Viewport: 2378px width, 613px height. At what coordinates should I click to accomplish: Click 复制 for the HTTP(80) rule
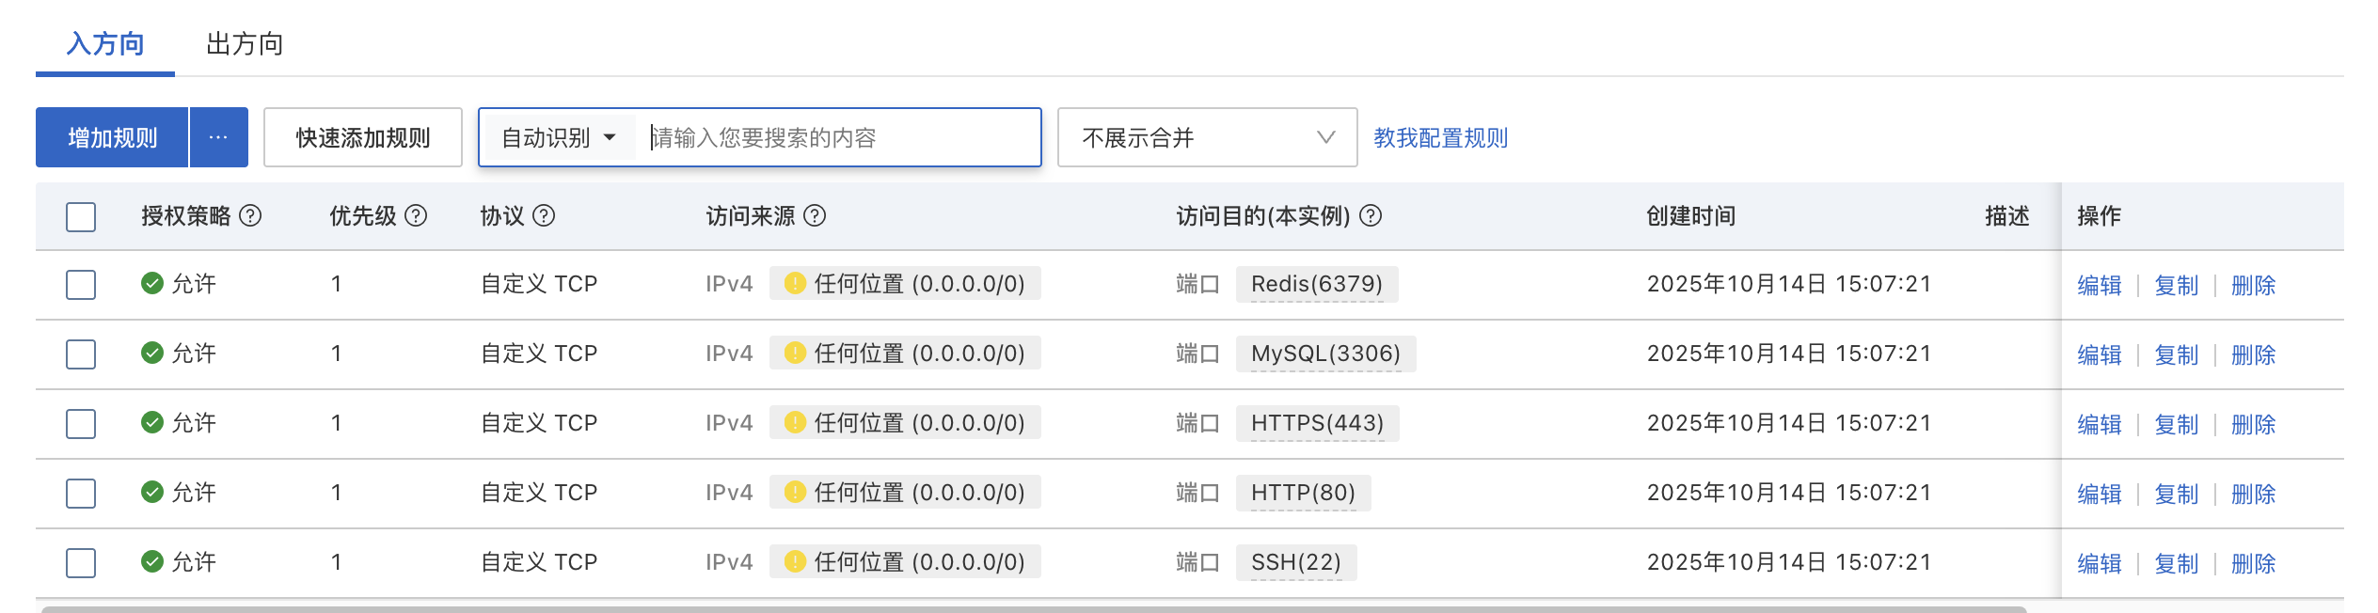click(x=2177, y=494)
